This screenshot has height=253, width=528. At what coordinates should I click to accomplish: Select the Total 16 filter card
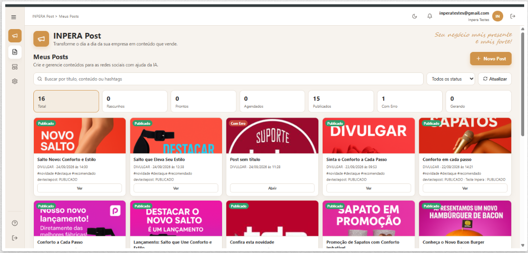click(x=66, y=101)
